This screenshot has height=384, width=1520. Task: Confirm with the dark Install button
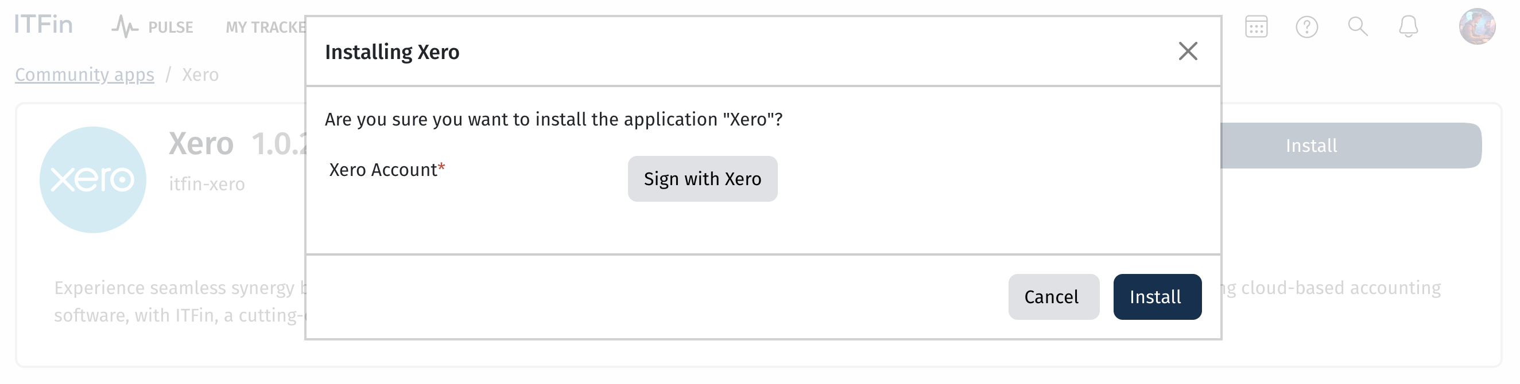tap(1157, 297)
